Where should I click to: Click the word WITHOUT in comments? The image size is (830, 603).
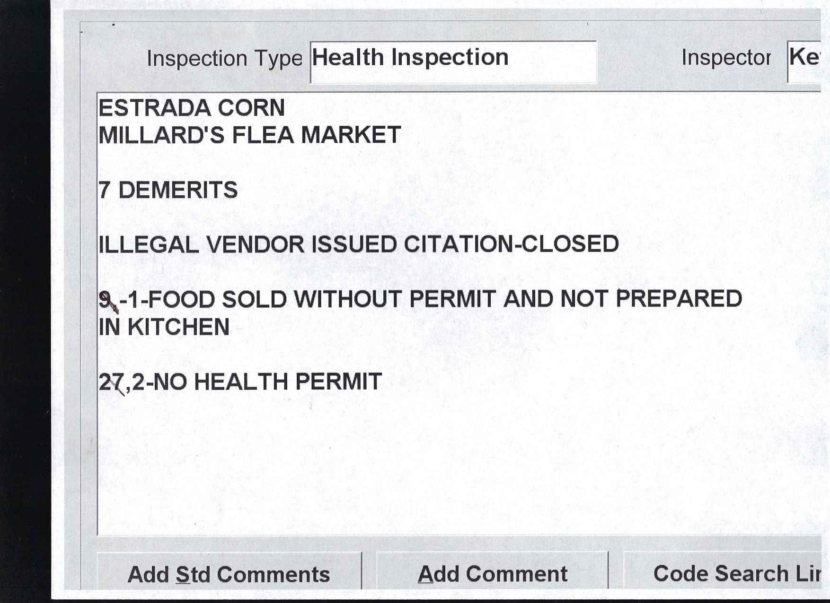click(348, 299)
